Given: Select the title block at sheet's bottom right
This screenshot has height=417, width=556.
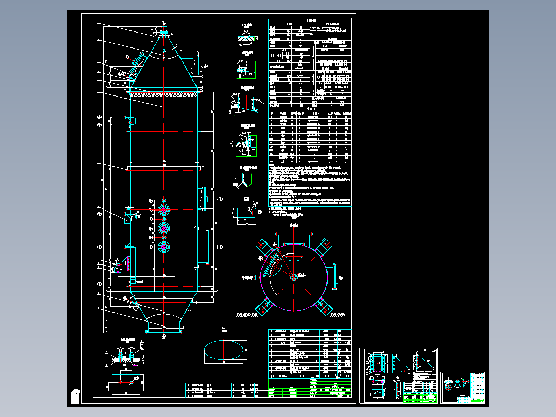Looking at the screenshot, I should pyautogui.click(x=310, y=388).
